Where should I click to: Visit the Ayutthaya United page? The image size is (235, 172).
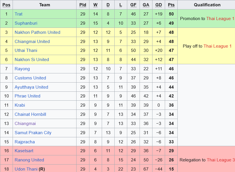click(31, 87)
